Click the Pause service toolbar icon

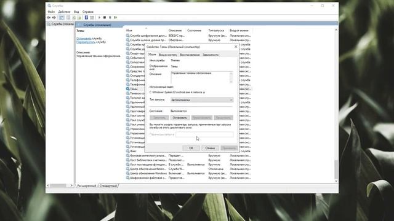point(110,18)
